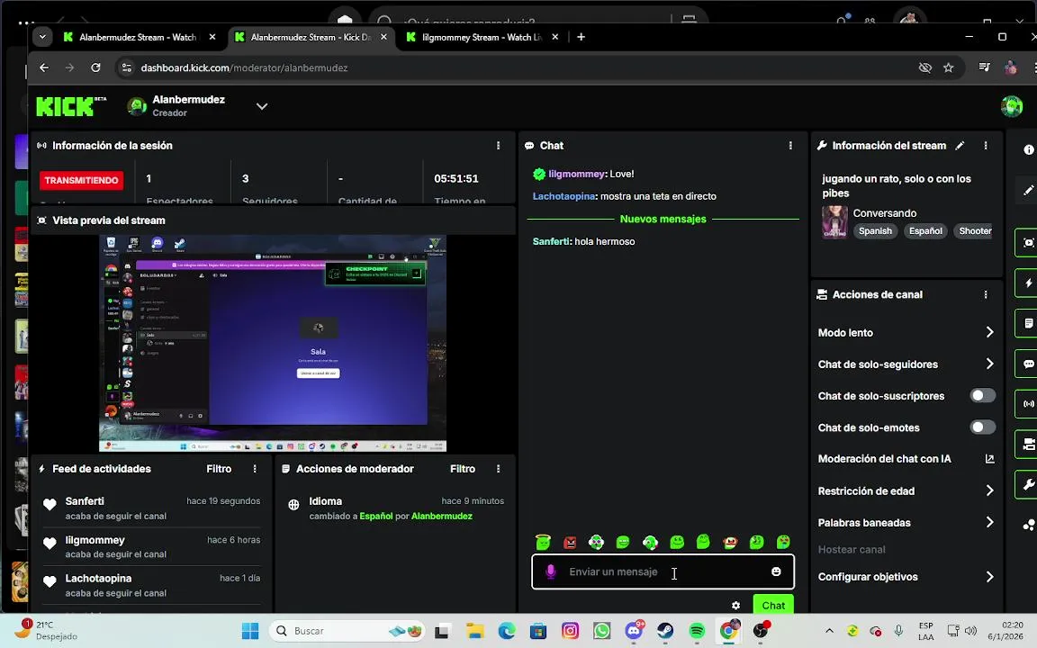Click Sanferti username in chat
Screen dimensions: 1037x648
point(551,241)
